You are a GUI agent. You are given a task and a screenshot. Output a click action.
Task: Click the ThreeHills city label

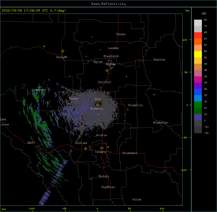click(x=135, y=105)
